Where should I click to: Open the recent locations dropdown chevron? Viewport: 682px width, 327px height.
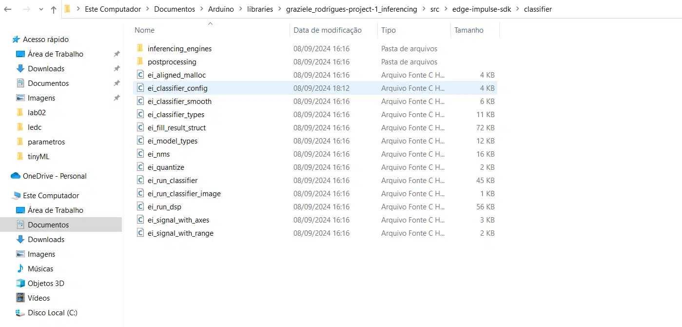point(40,9)
